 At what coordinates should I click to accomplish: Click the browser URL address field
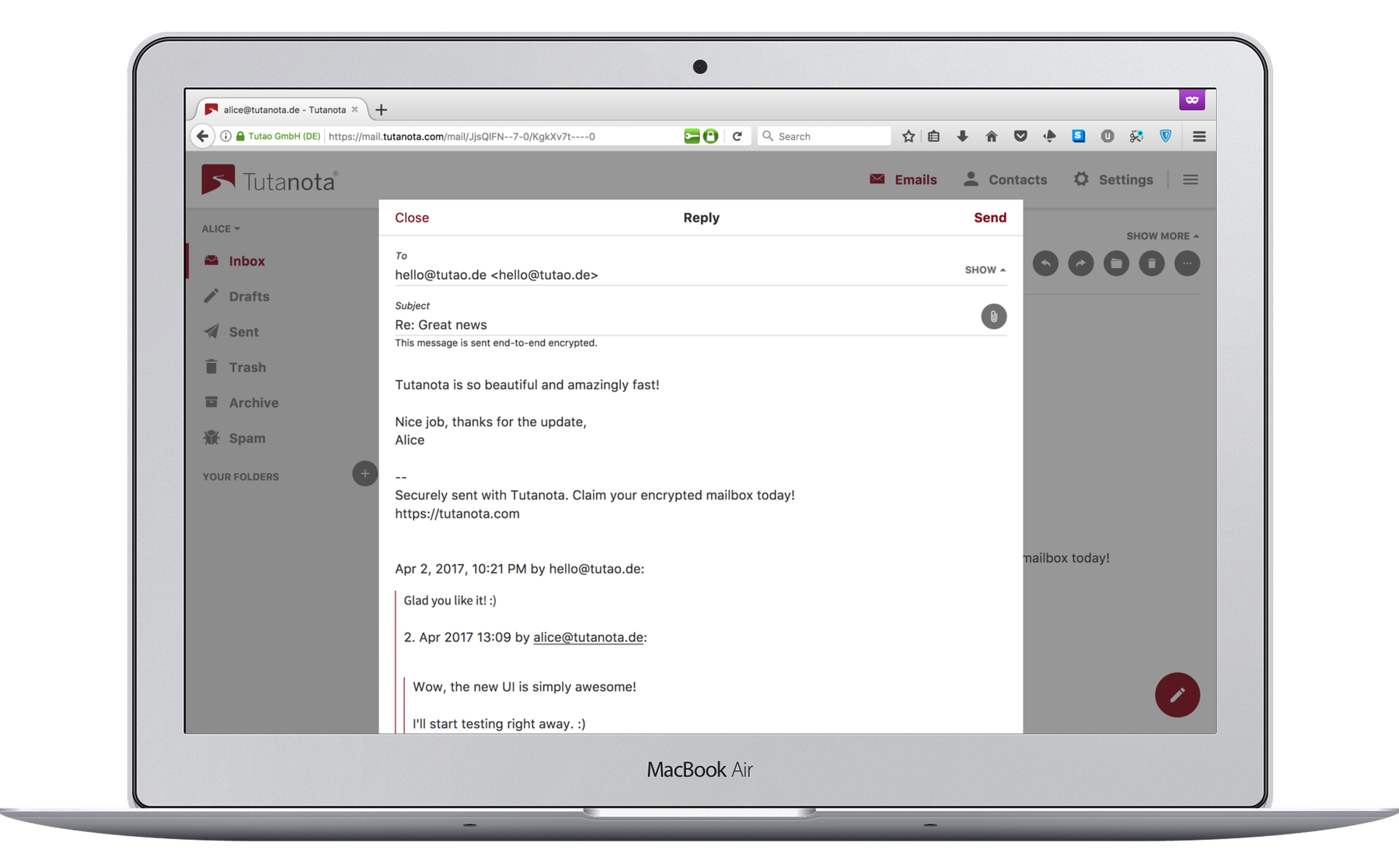pyautogui.click(x=501, y=136)
